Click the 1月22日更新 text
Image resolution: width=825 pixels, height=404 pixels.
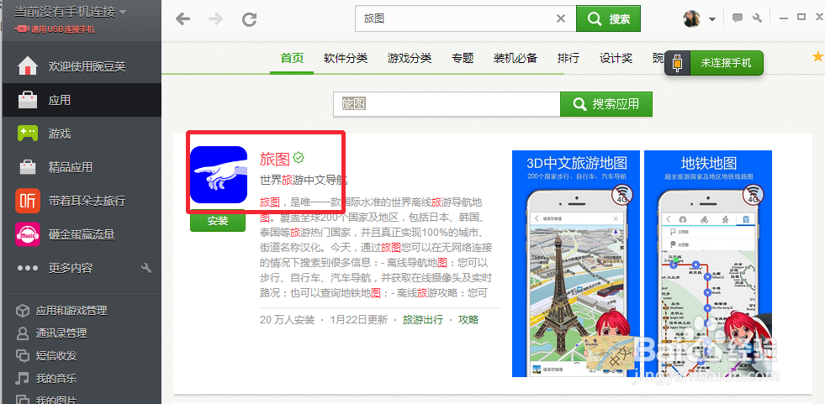(358, 319)
